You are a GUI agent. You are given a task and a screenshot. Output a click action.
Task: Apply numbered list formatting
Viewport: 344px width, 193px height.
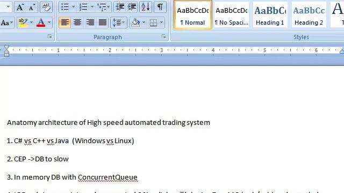pyautogui.click(x=84, y=7)
